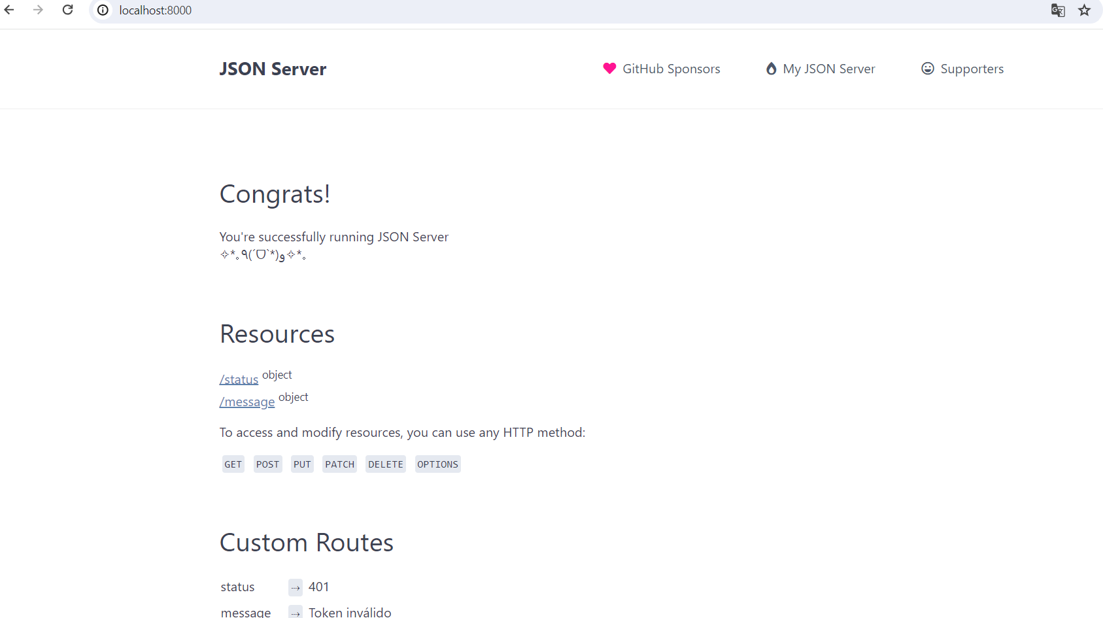The width and height of the screenshot is (1103, 618).
Task: Reload the localhost page
Action: 67,10
